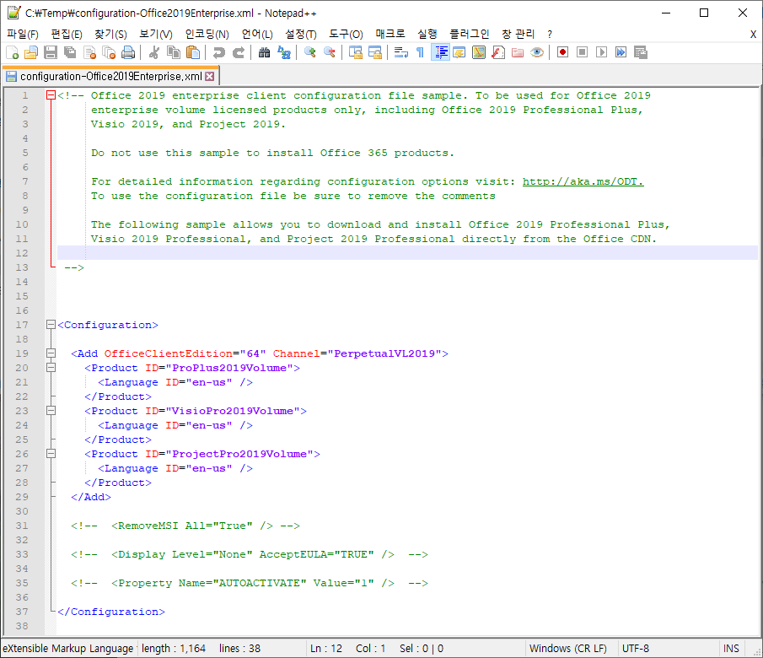Open the 인코딩(N) menu
Viewport: 763px width, 658px height.
[207, 34]
